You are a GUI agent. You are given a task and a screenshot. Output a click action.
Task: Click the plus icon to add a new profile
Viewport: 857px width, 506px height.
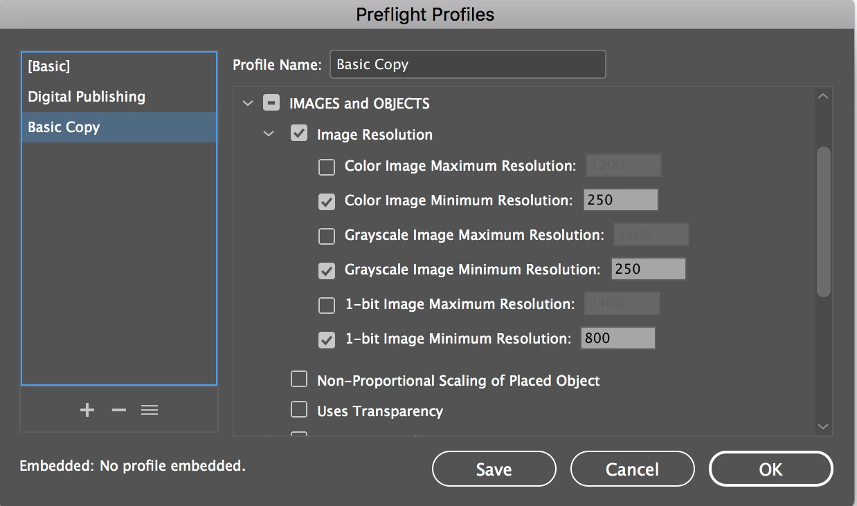(87, 410)
